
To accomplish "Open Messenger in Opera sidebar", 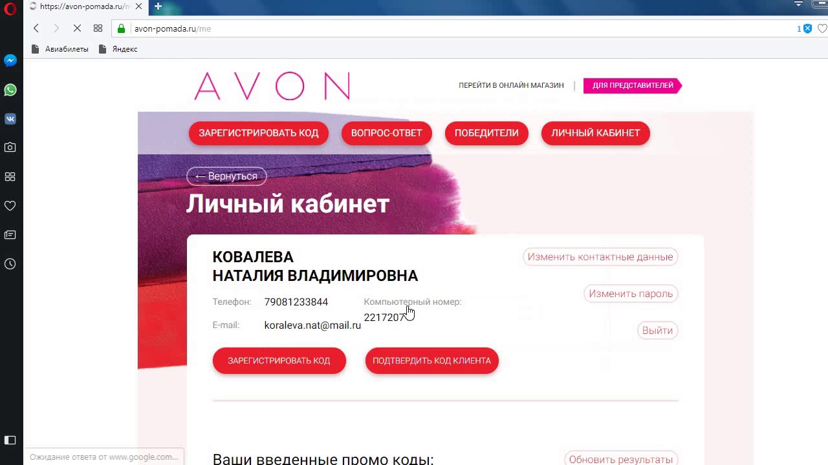I will [x=10, y=61].
